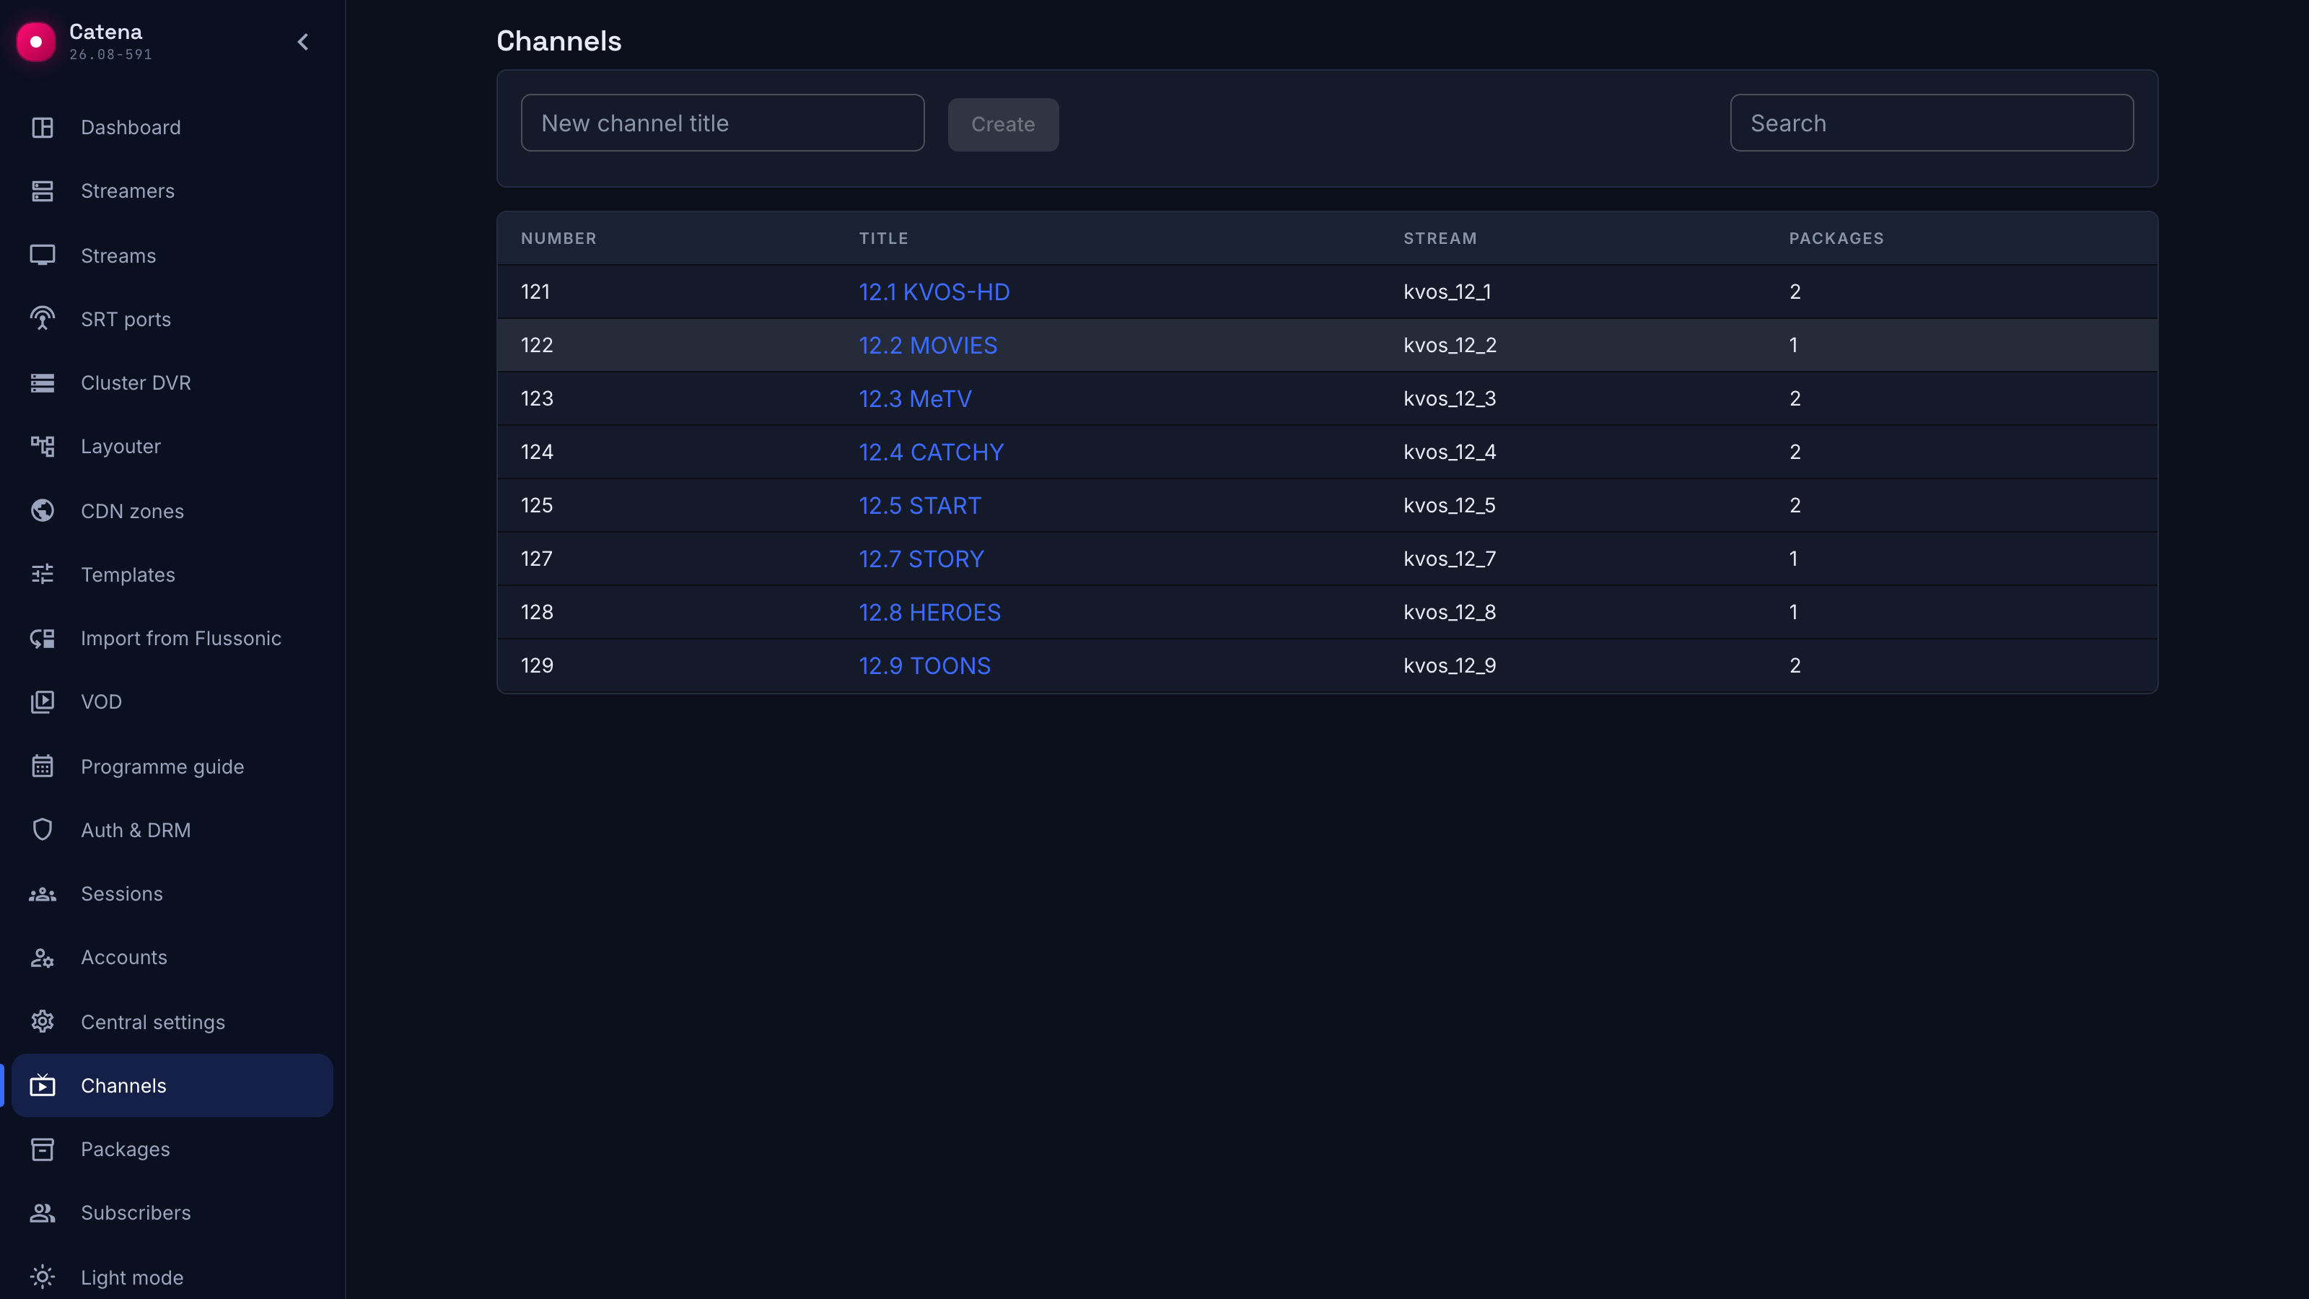This screenshot has width=2309, height=1299.
Task: Open CDN zones label
Action: [132, 511]
